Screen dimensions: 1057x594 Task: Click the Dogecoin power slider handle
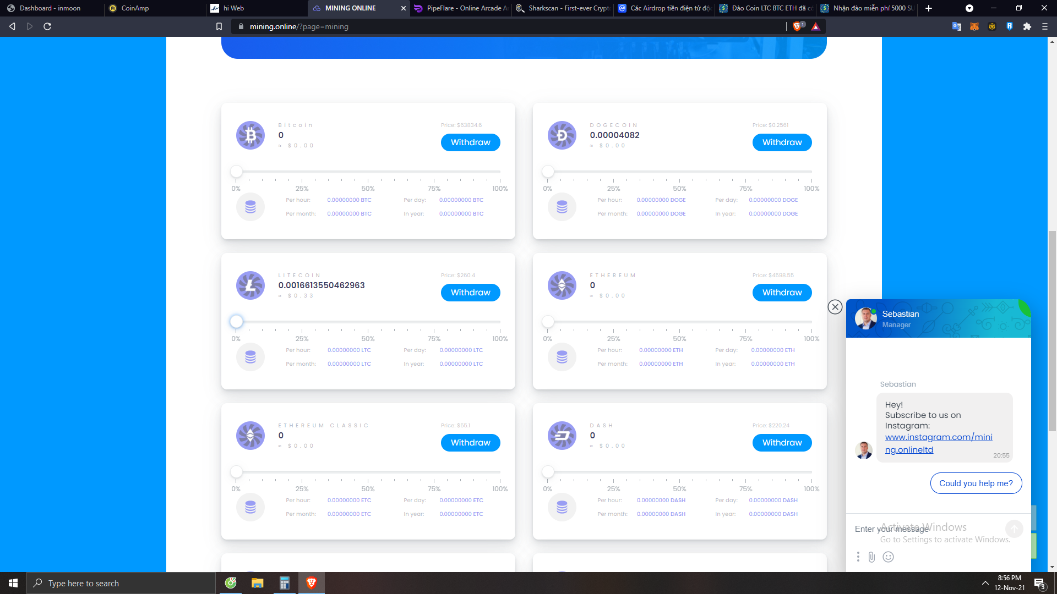click(548, 172)
